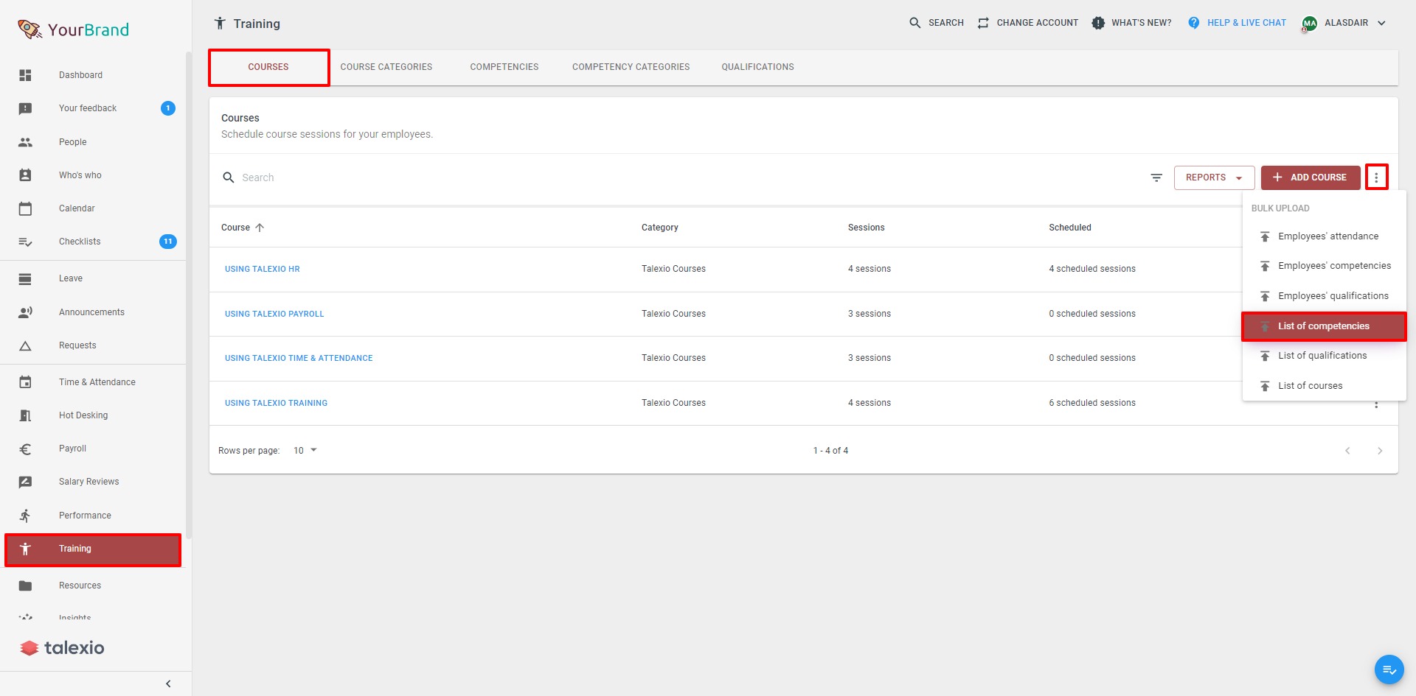Click the "1 - 4 of 4" pagination text

pyautogui.click(x=830, y=451)
